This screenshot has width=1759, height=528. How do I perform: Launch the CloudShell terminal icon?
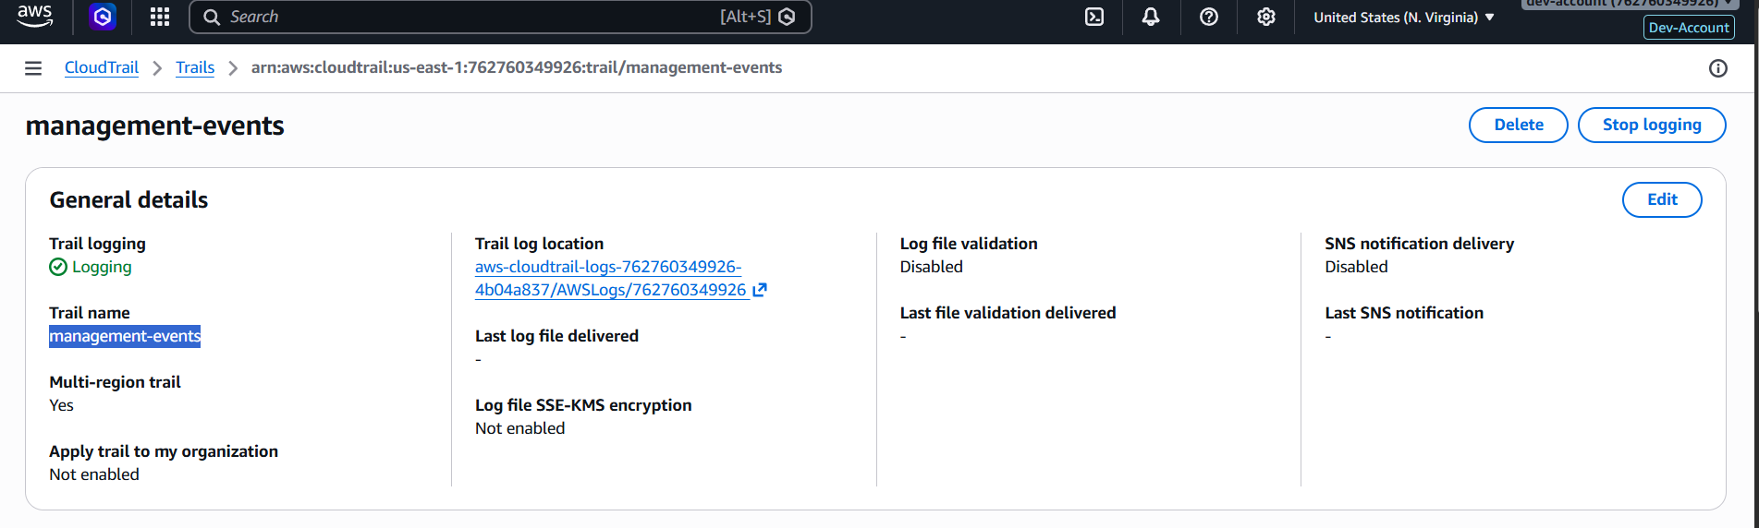click(1094, 17)
